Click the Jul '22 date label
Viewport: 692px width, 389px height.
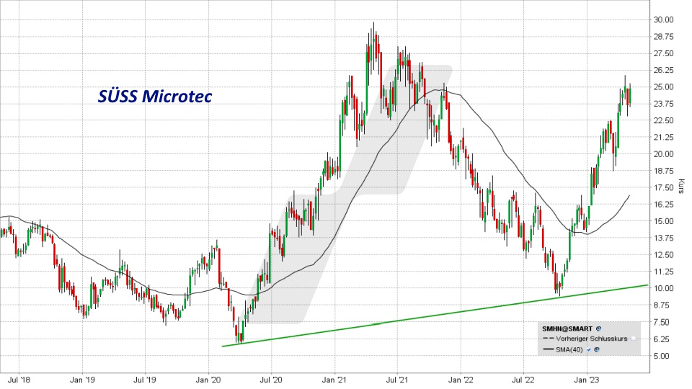[x=523, y=380]
